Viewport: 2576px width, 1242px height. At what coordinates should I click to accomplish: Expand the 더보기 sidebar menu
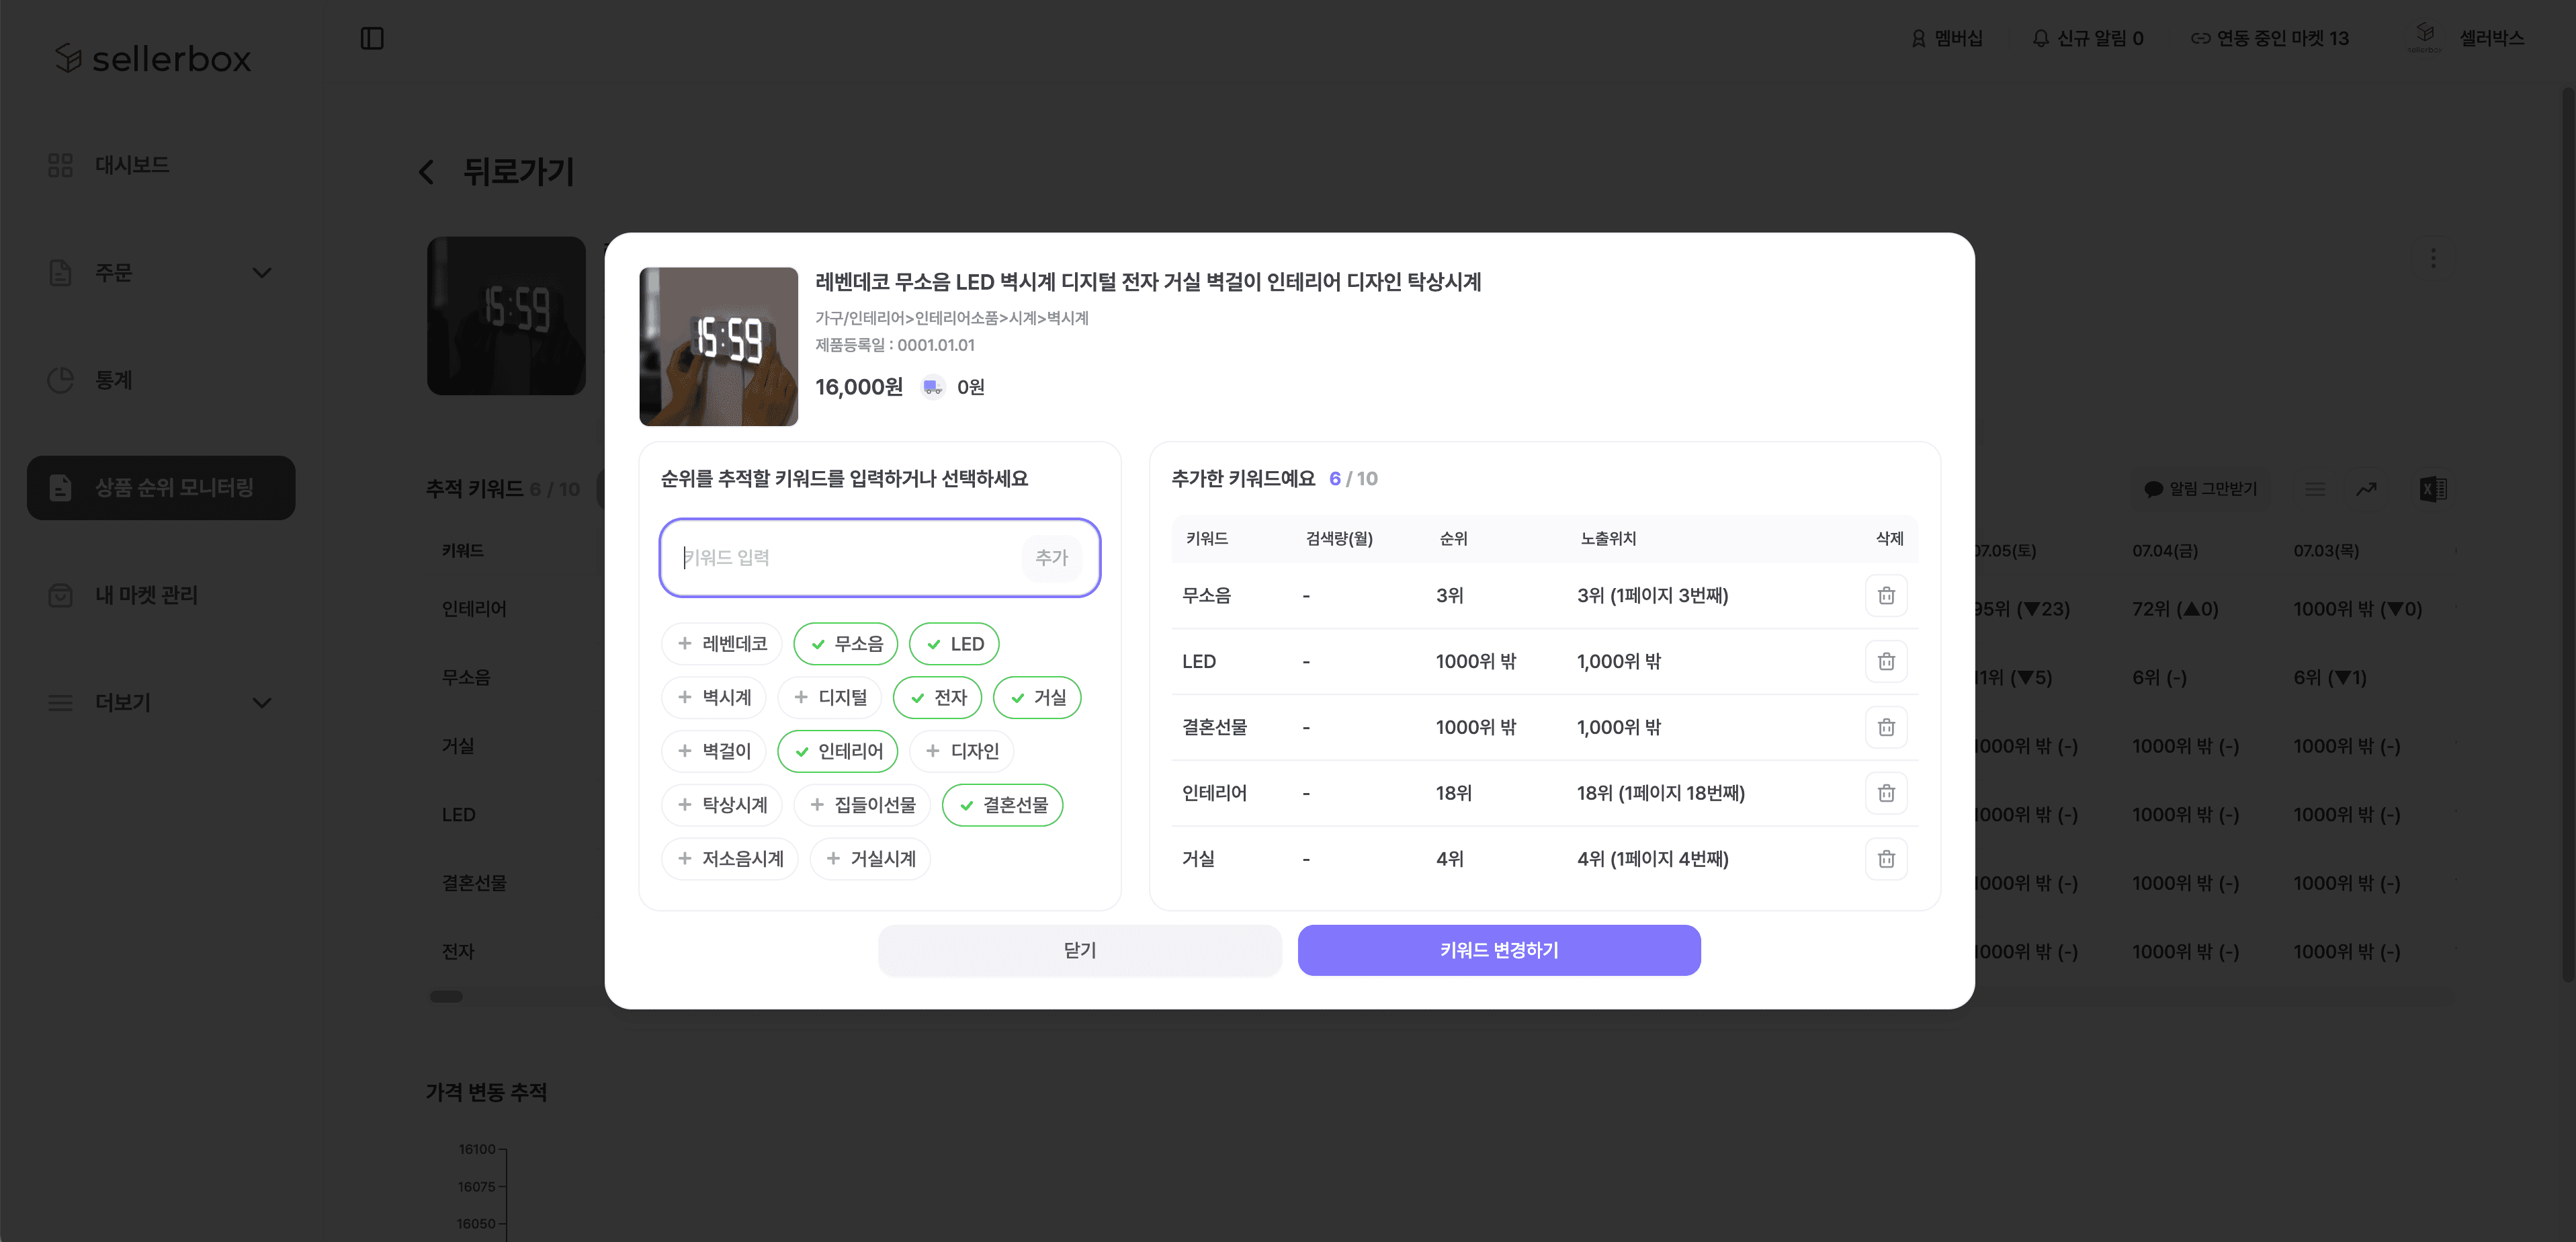161,703
